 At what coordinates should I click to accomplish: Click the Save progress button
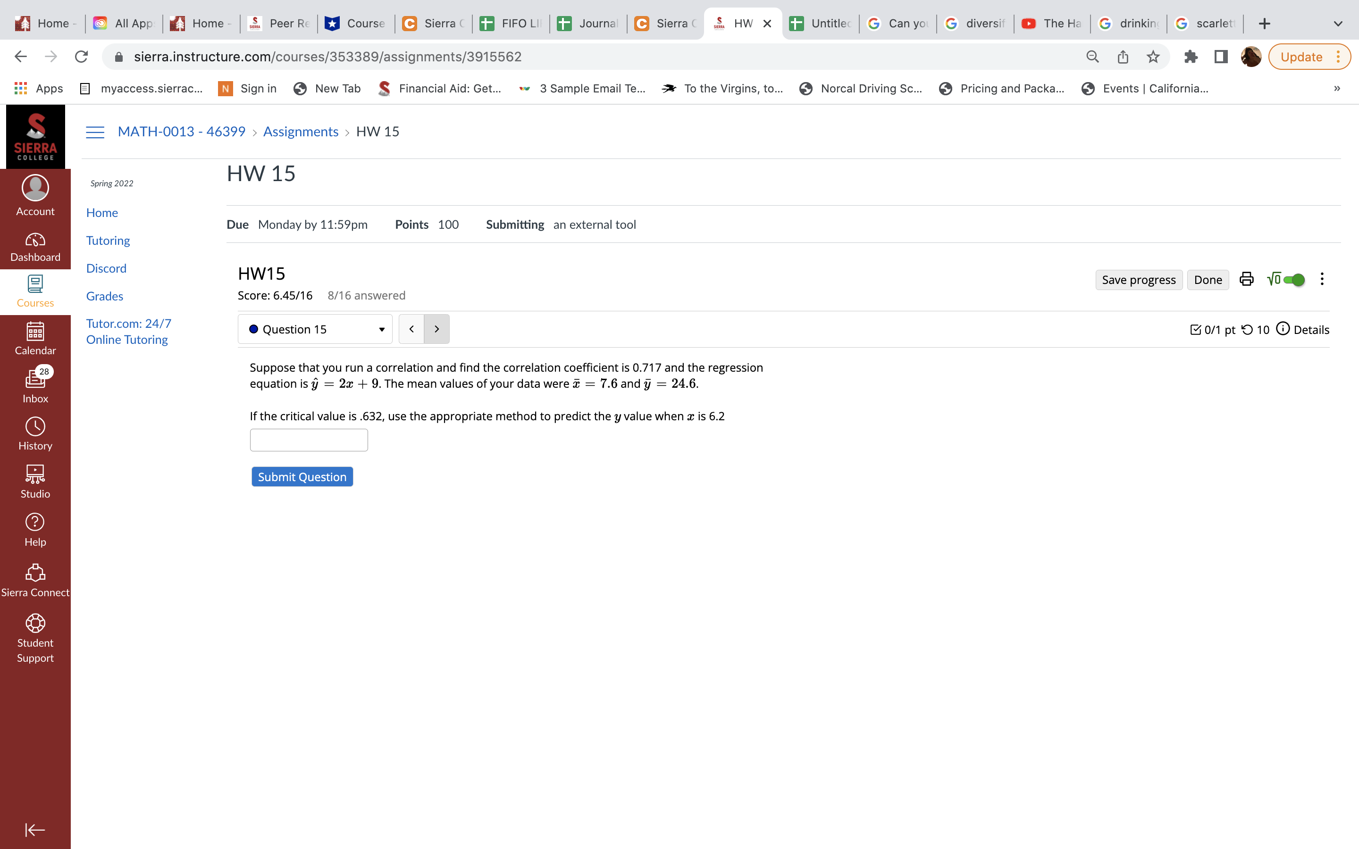(1138, 280)
